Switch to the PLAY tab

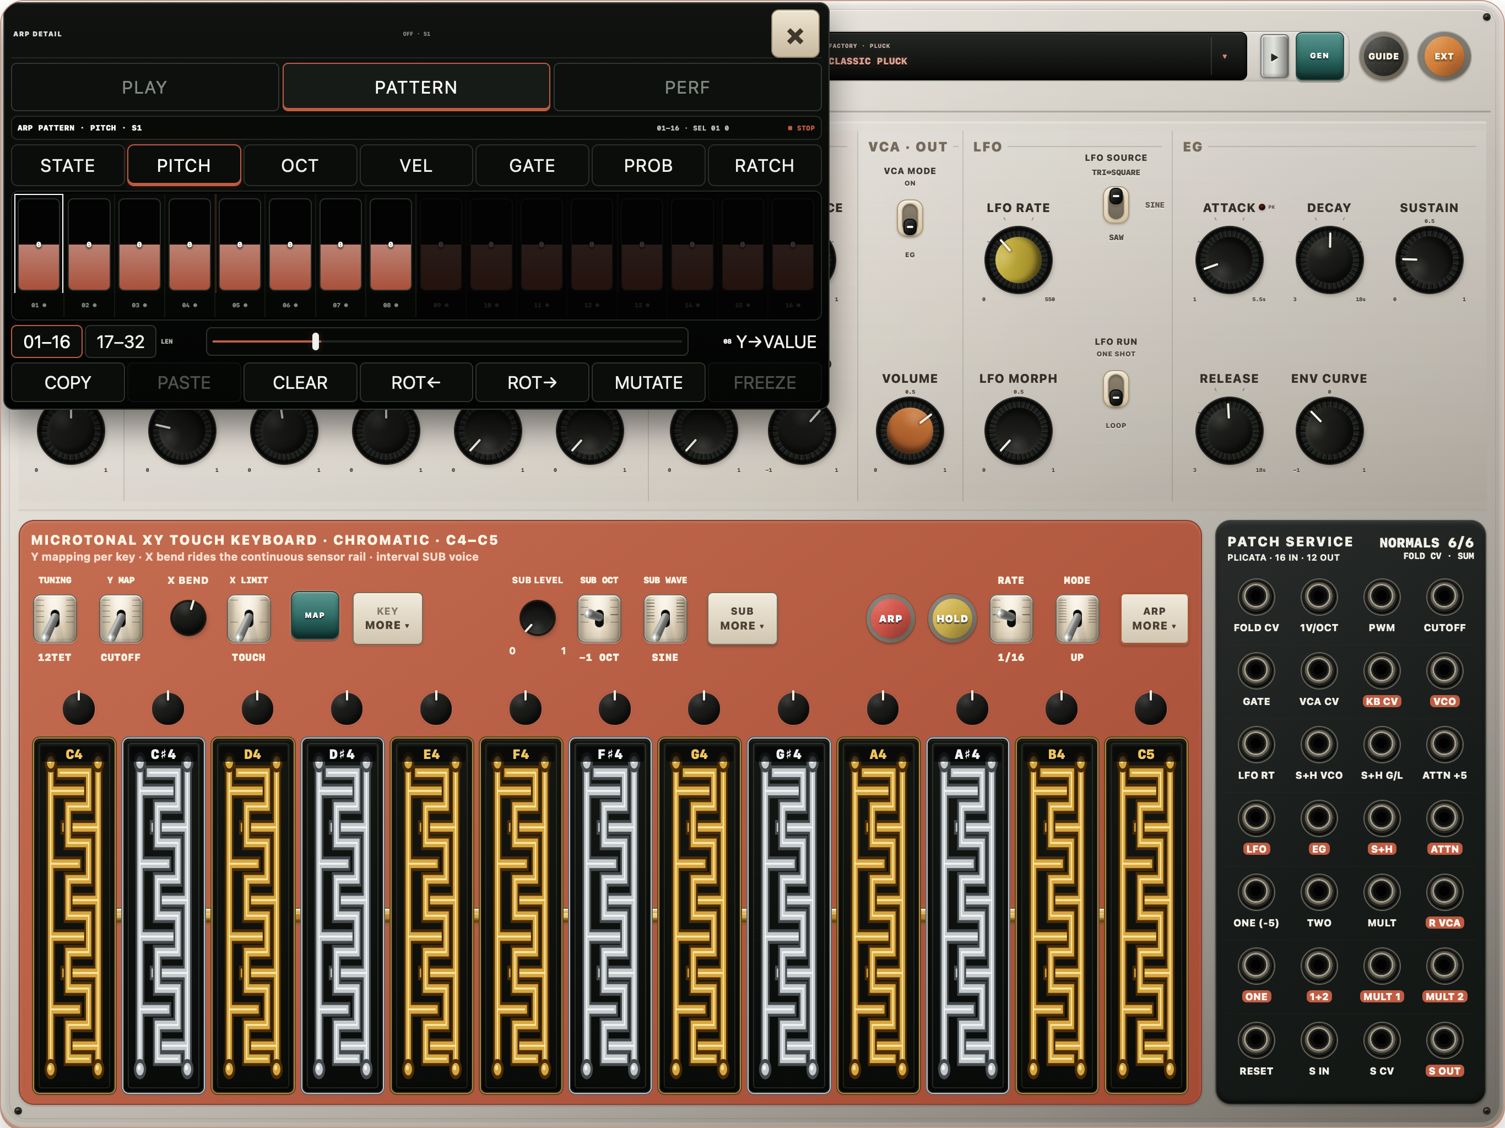click(144, 87)
